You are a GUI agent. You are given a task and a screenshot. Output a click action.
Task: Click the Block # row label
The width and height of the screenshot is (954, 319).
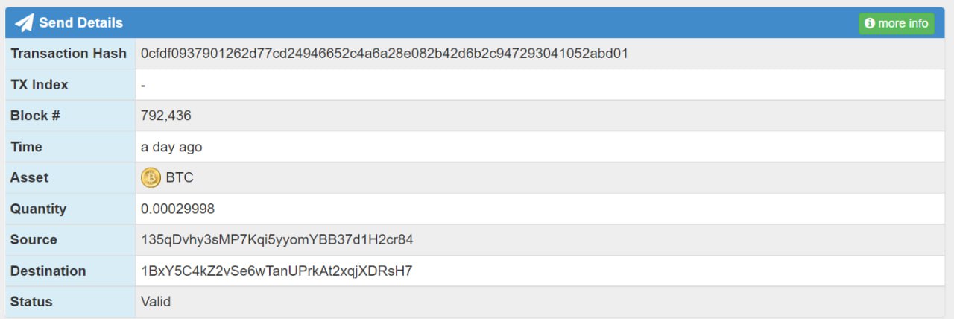(x=35, y=116)
